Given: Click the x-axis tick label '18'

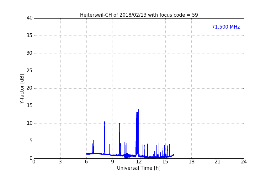Looking at the screenshot, I should 192,162.
